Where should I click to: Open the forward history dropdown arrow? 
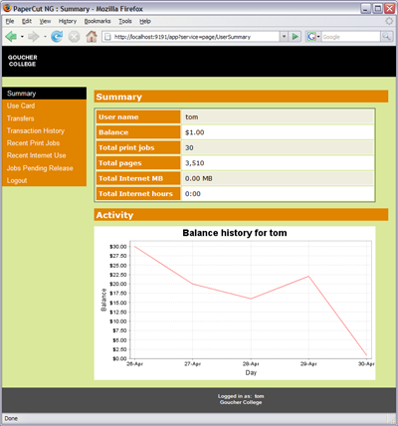45,37
